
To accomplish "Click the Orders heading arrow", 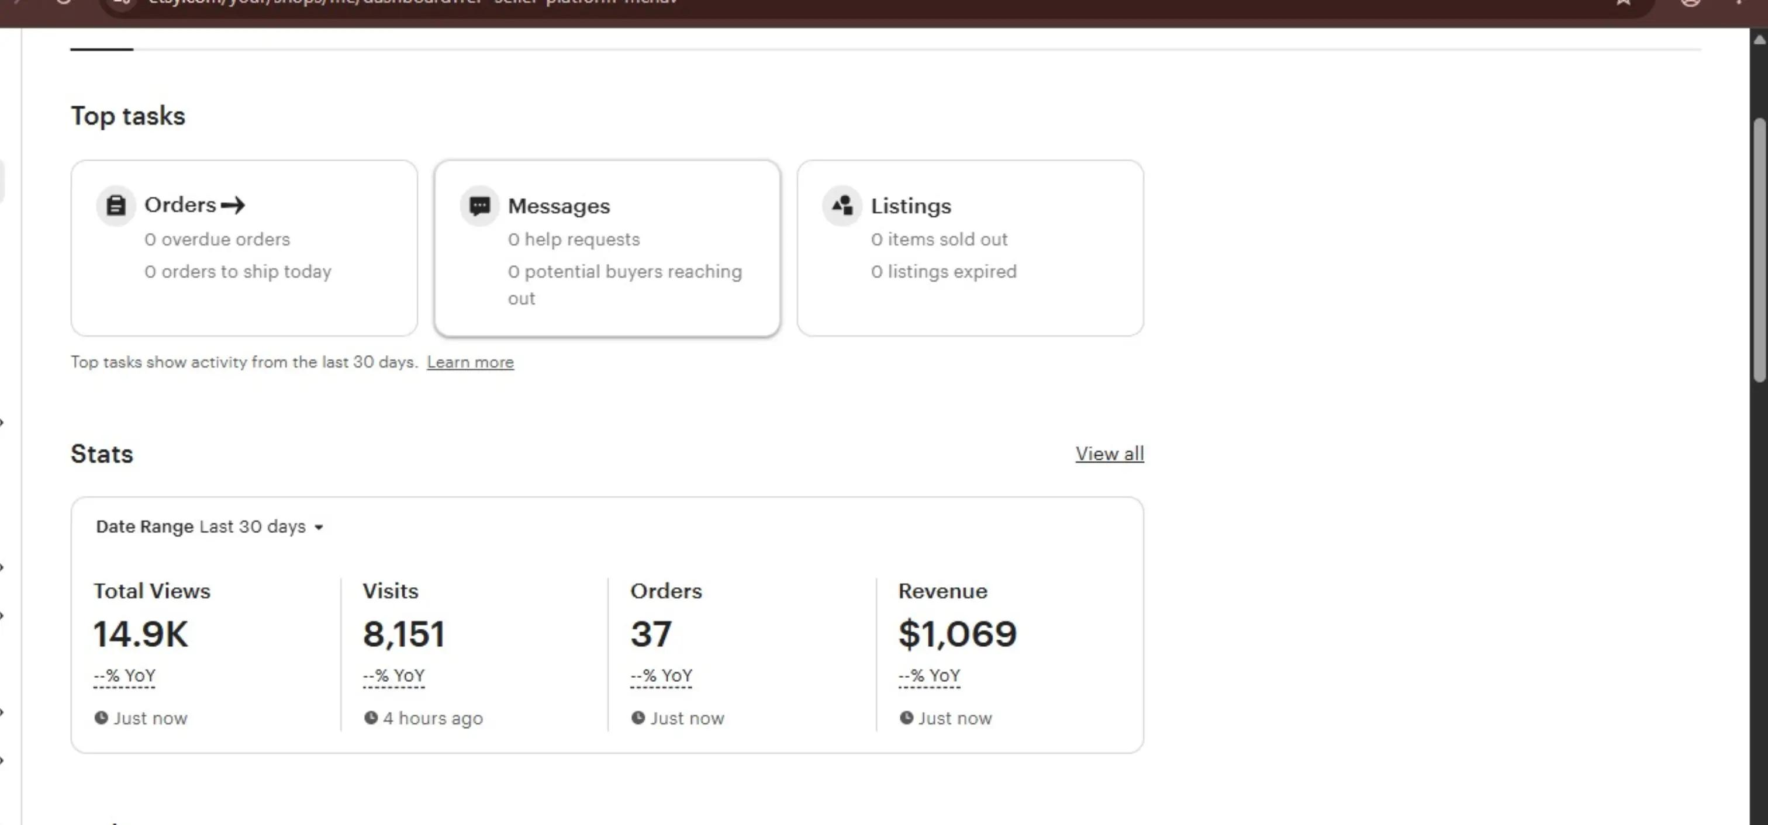I will click(233, 205).
